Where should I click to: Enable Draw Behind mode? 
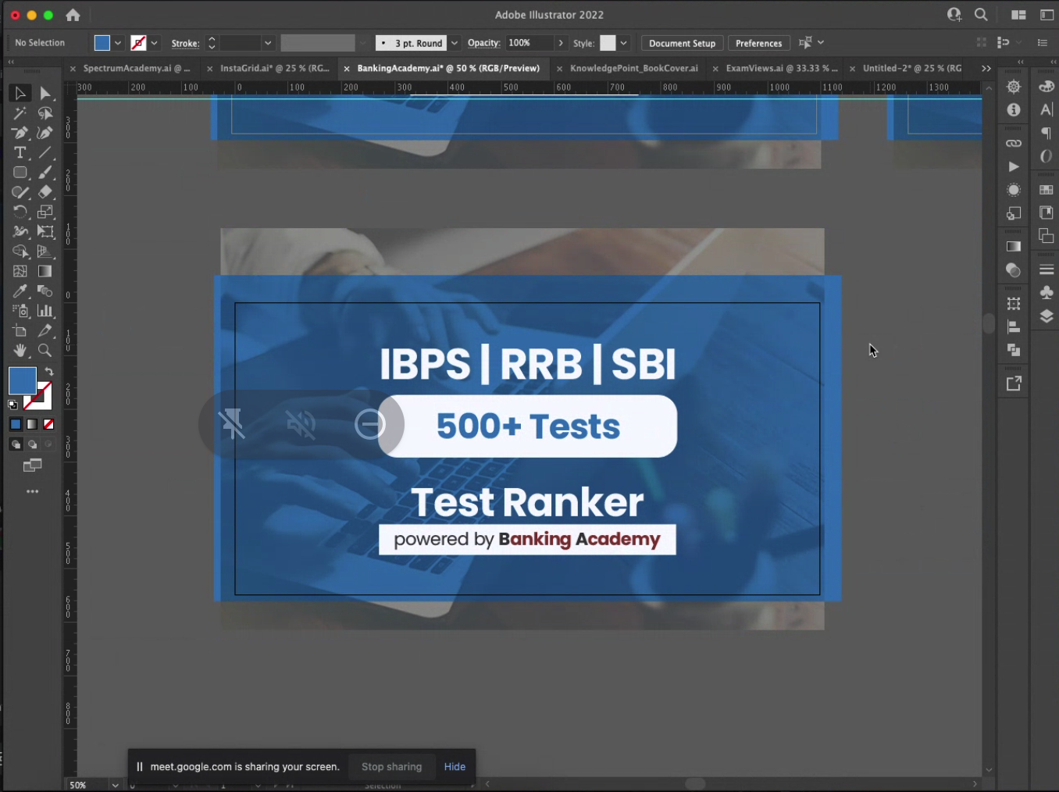point(32,444)
